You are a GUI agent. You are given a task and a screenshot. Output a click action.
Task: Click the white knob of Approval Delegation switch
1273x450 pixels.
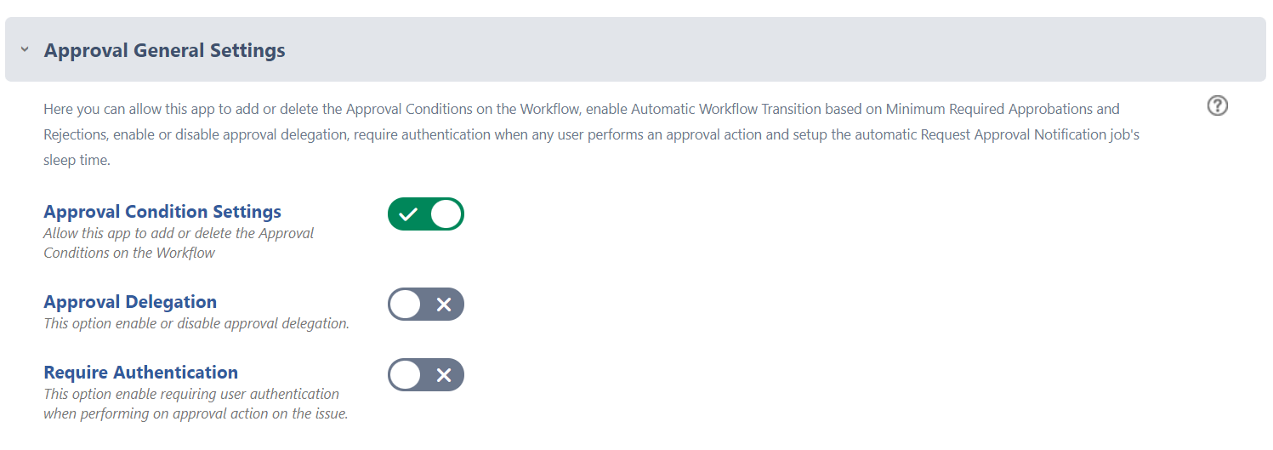pos(406,305)
